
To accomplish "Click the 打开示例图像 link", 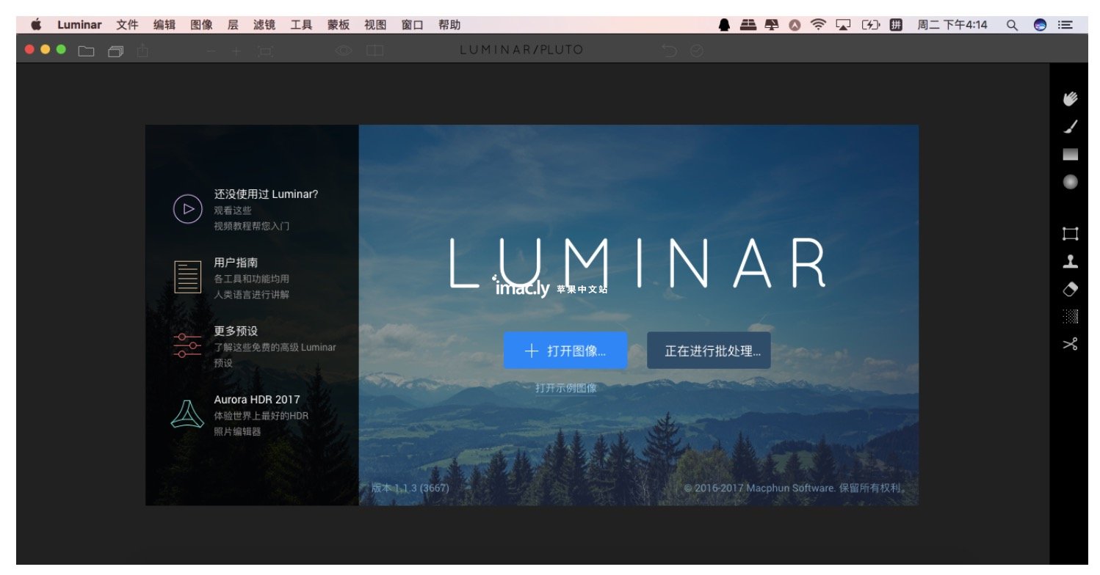I will pos(565,388).
